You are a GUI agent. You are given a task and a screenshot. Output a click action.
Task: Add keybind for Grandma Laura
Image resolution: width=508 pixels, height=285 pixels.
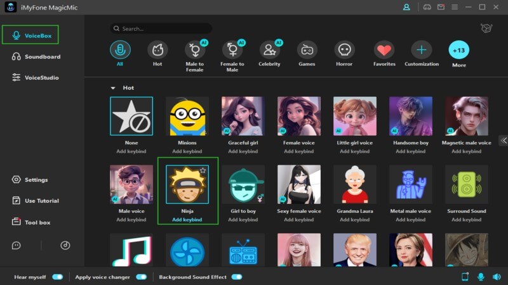click(355, 220)
